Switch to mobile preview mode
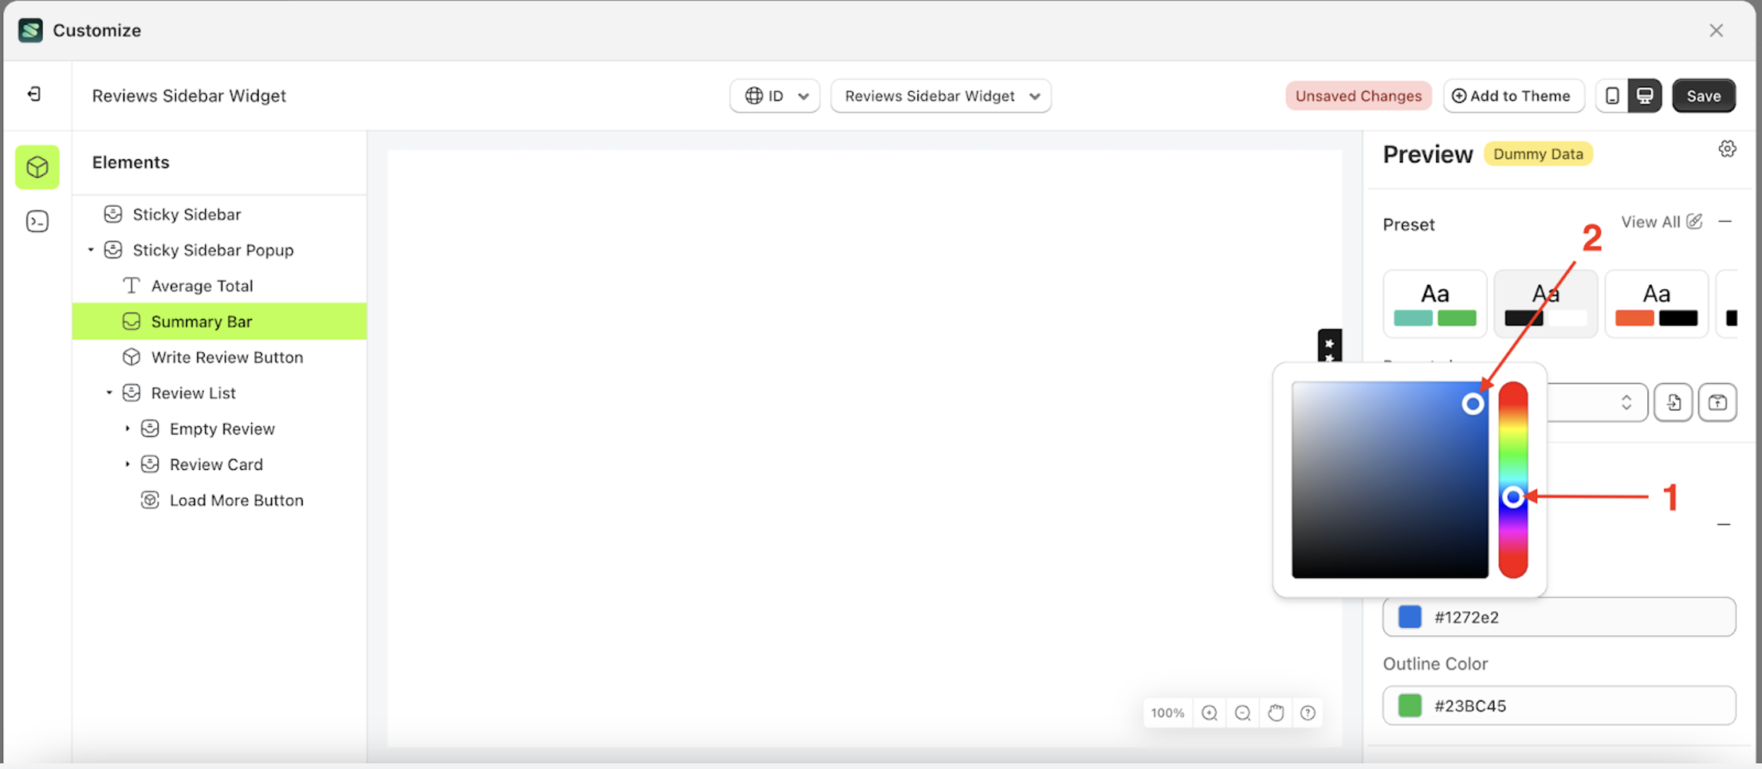This screenshot has width=1762, height=769. (x=1611, y=95)
